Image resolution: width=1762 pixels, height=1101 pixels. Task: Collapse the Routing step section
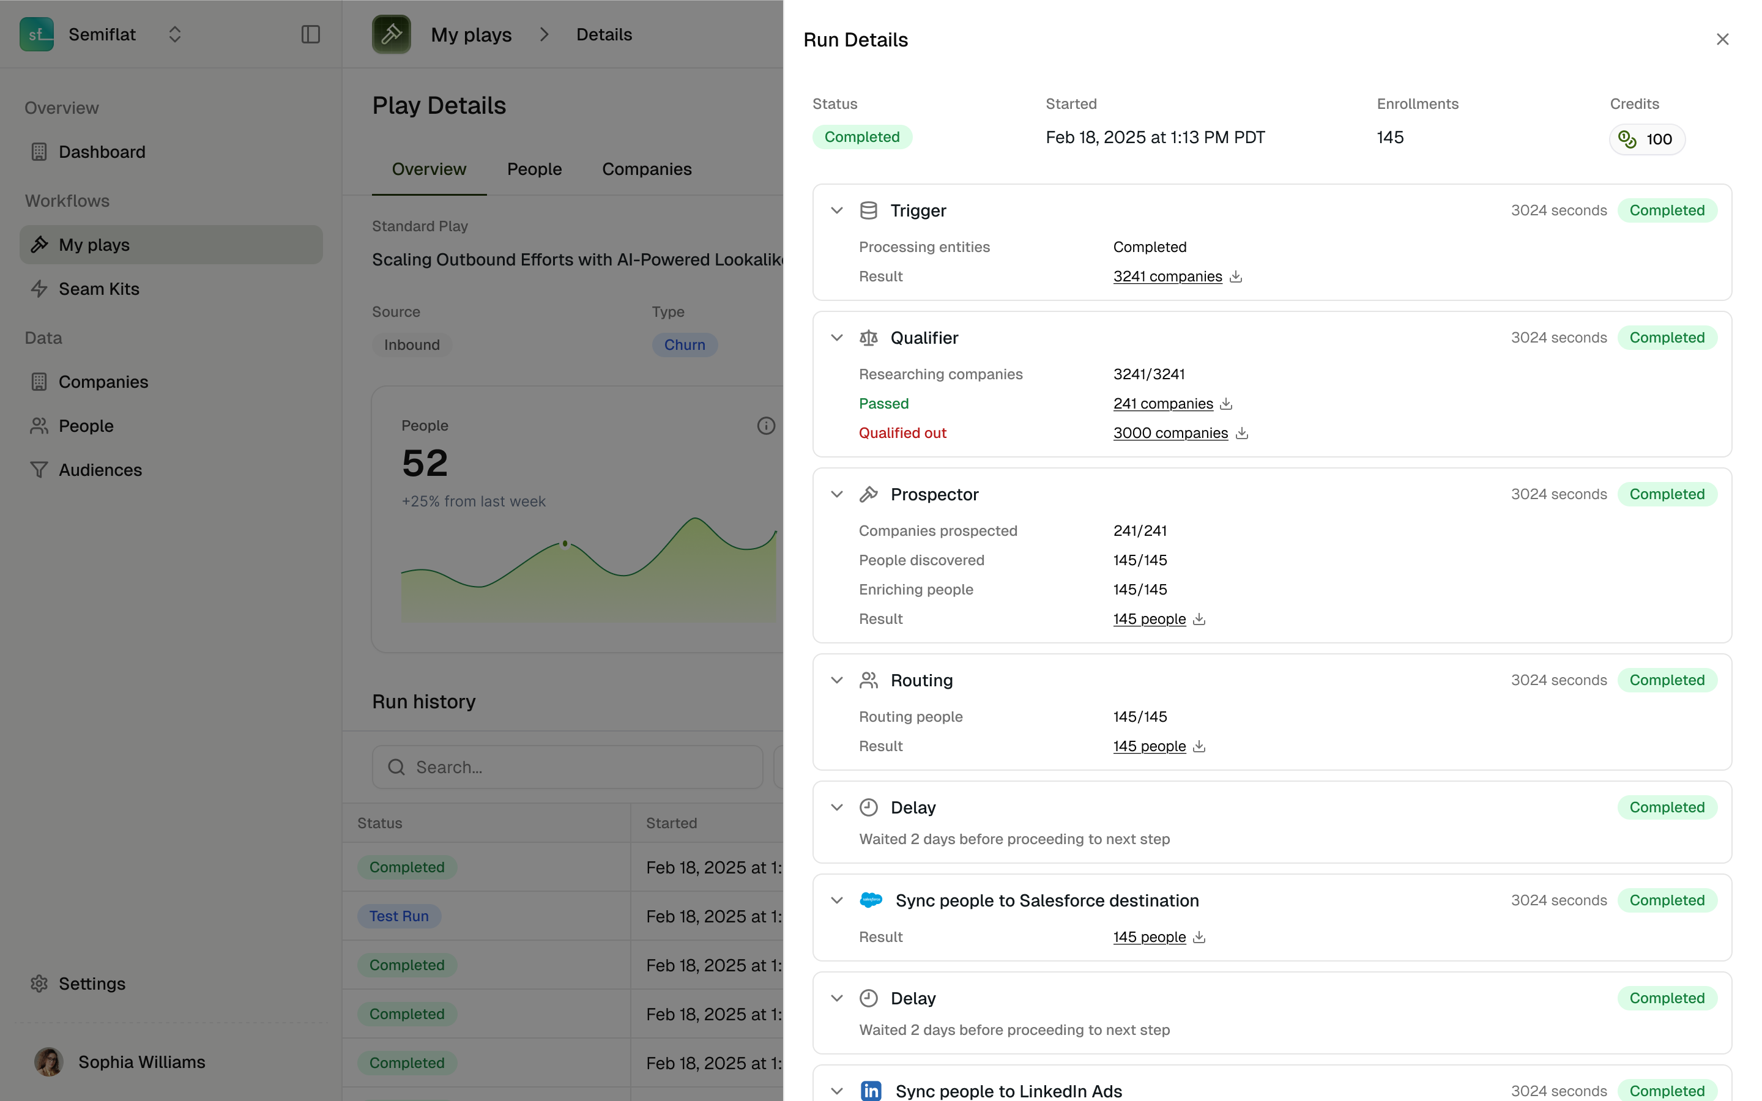point(836,680)
